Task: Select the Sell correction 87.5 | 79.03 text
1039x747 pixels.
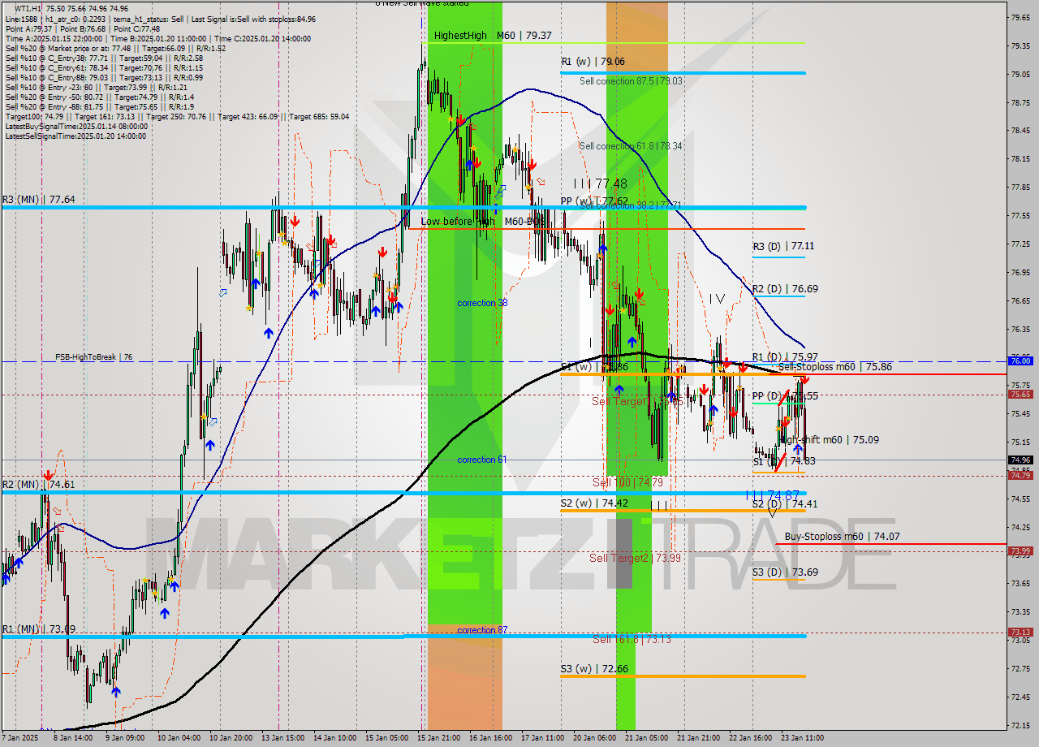Action: pyautogui.click(x=631, y=81)
